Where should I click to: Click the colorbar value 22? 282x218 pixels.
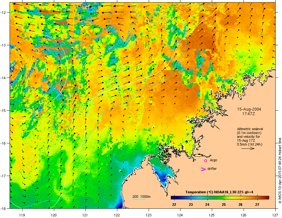point(174,205)
